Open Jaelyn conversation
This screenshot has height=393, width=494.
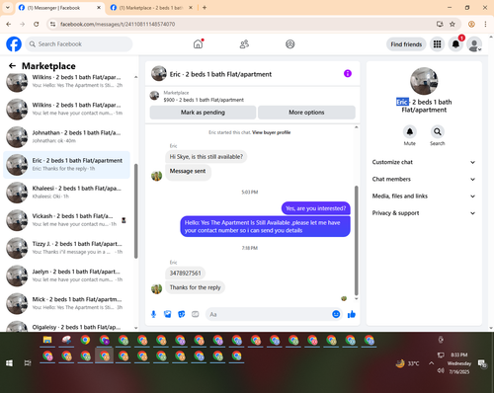pos(67,275)
